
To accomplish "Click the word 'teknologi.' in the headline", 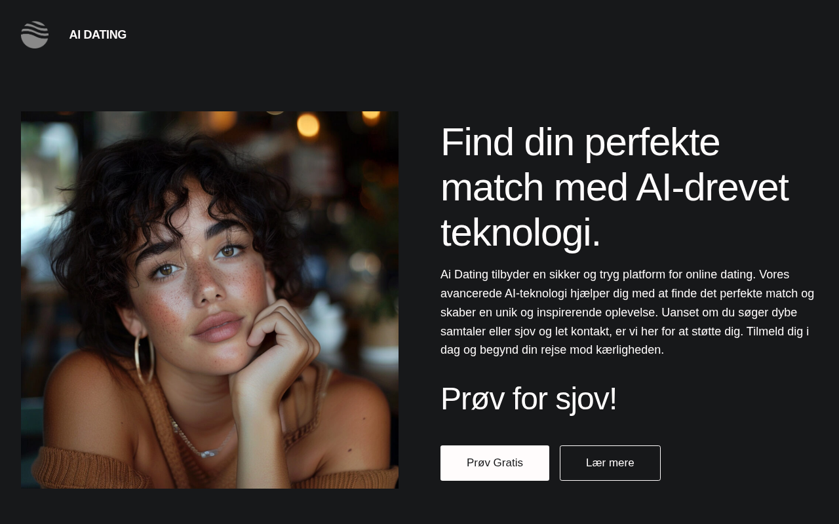I will point(520,233).
